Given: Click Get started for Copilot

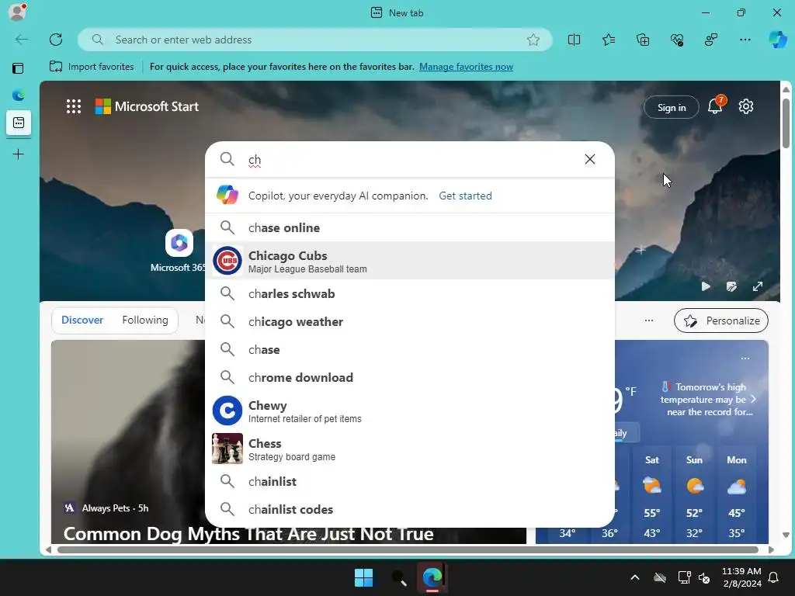Looking at the screenshot, I should 465,196.
